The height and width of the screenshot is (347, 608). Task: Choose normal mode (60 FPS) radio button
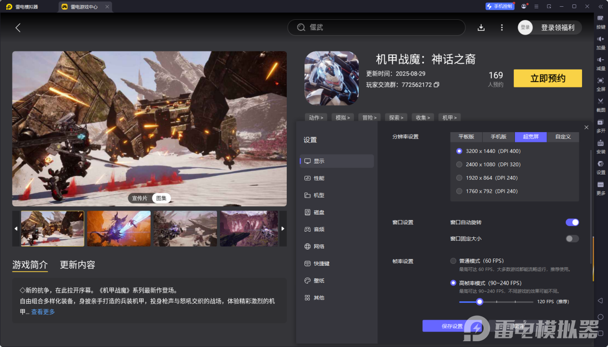click(453, 261)
